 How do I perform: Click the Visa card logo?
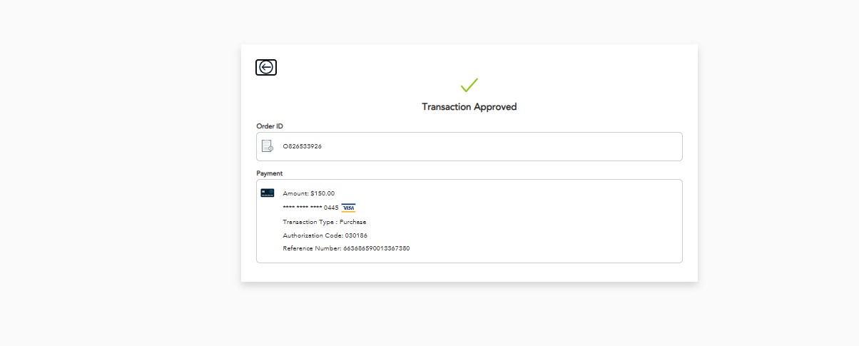348,208
